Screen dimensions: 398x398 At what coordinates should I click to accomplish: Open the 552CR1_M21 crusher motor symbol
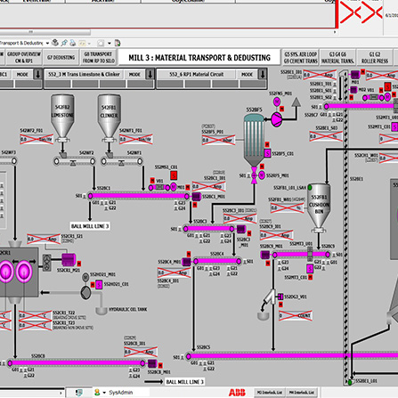69,259
